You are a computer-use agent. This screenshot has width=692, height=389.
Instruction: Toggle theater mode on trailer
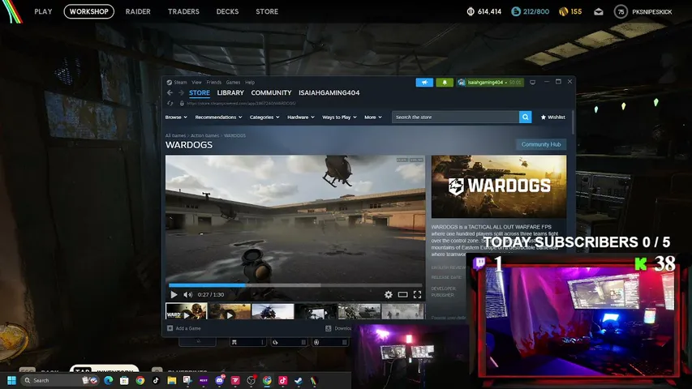(402, 295)
